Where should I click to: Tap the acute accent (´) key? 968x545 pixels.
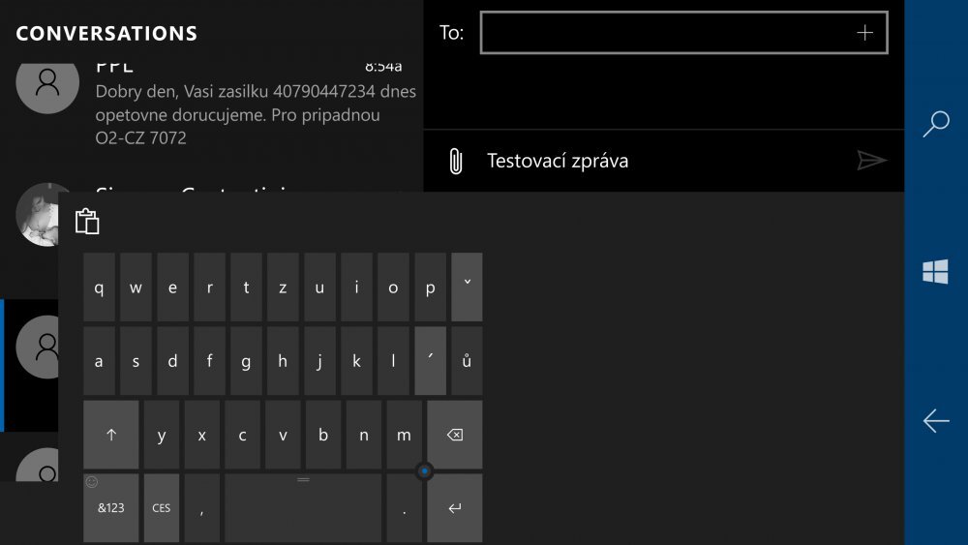click(x=431, y=361)
